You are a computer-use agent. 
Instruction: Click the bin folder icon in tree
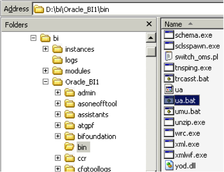tap(69, 147)
